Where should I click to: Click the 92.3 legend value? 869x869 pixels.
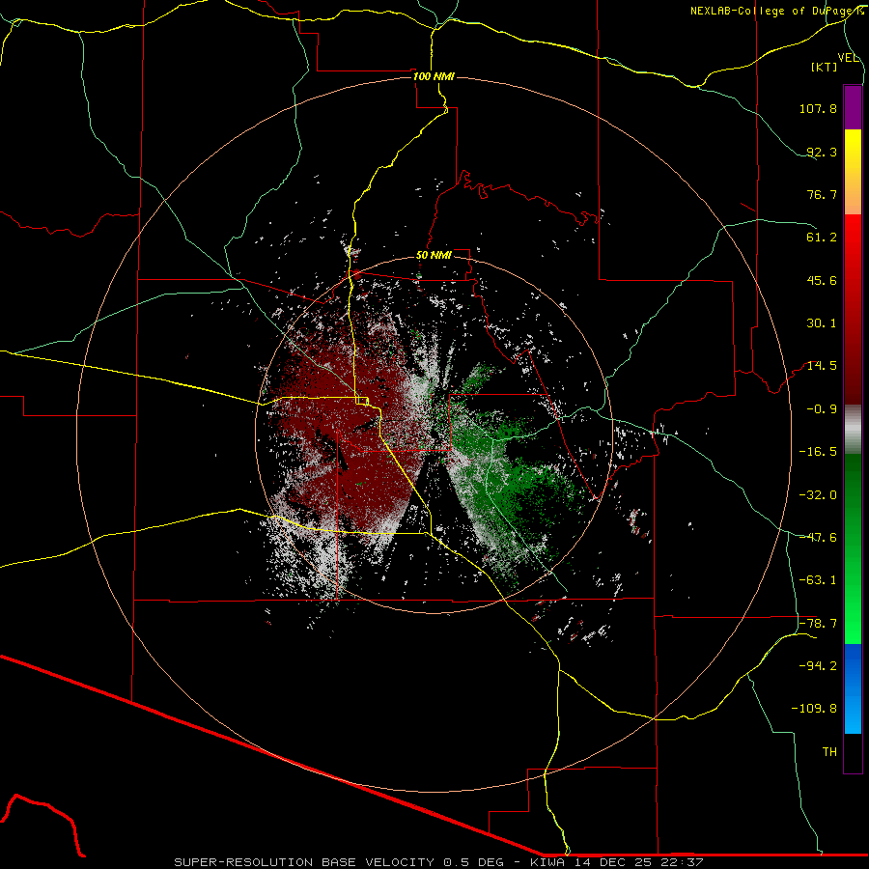[x=822, y=152]
